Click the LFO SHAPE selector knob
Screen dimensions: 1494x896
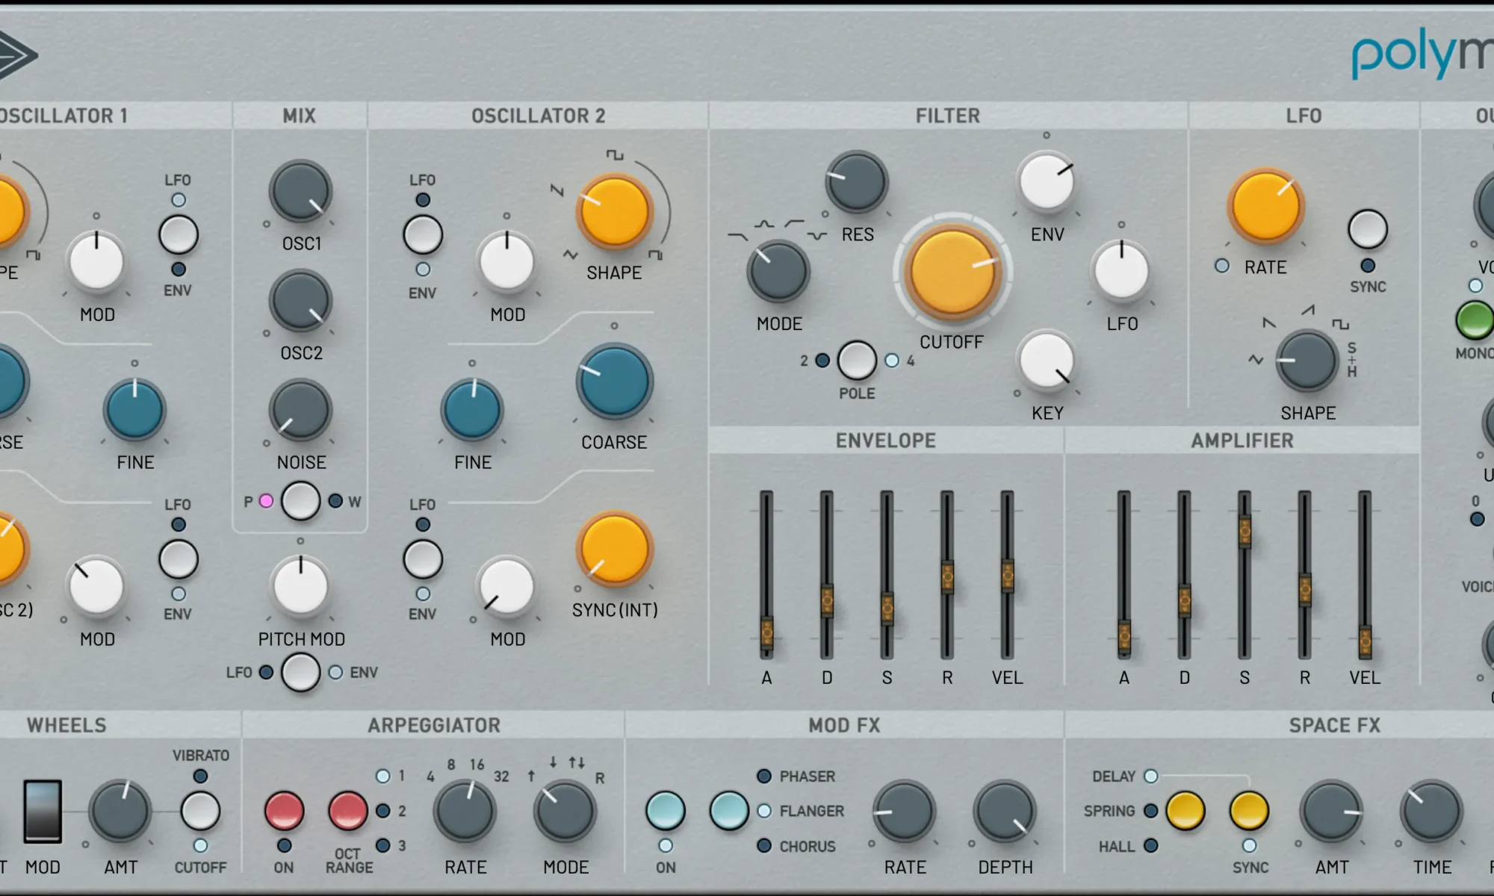click(1307, 361)
